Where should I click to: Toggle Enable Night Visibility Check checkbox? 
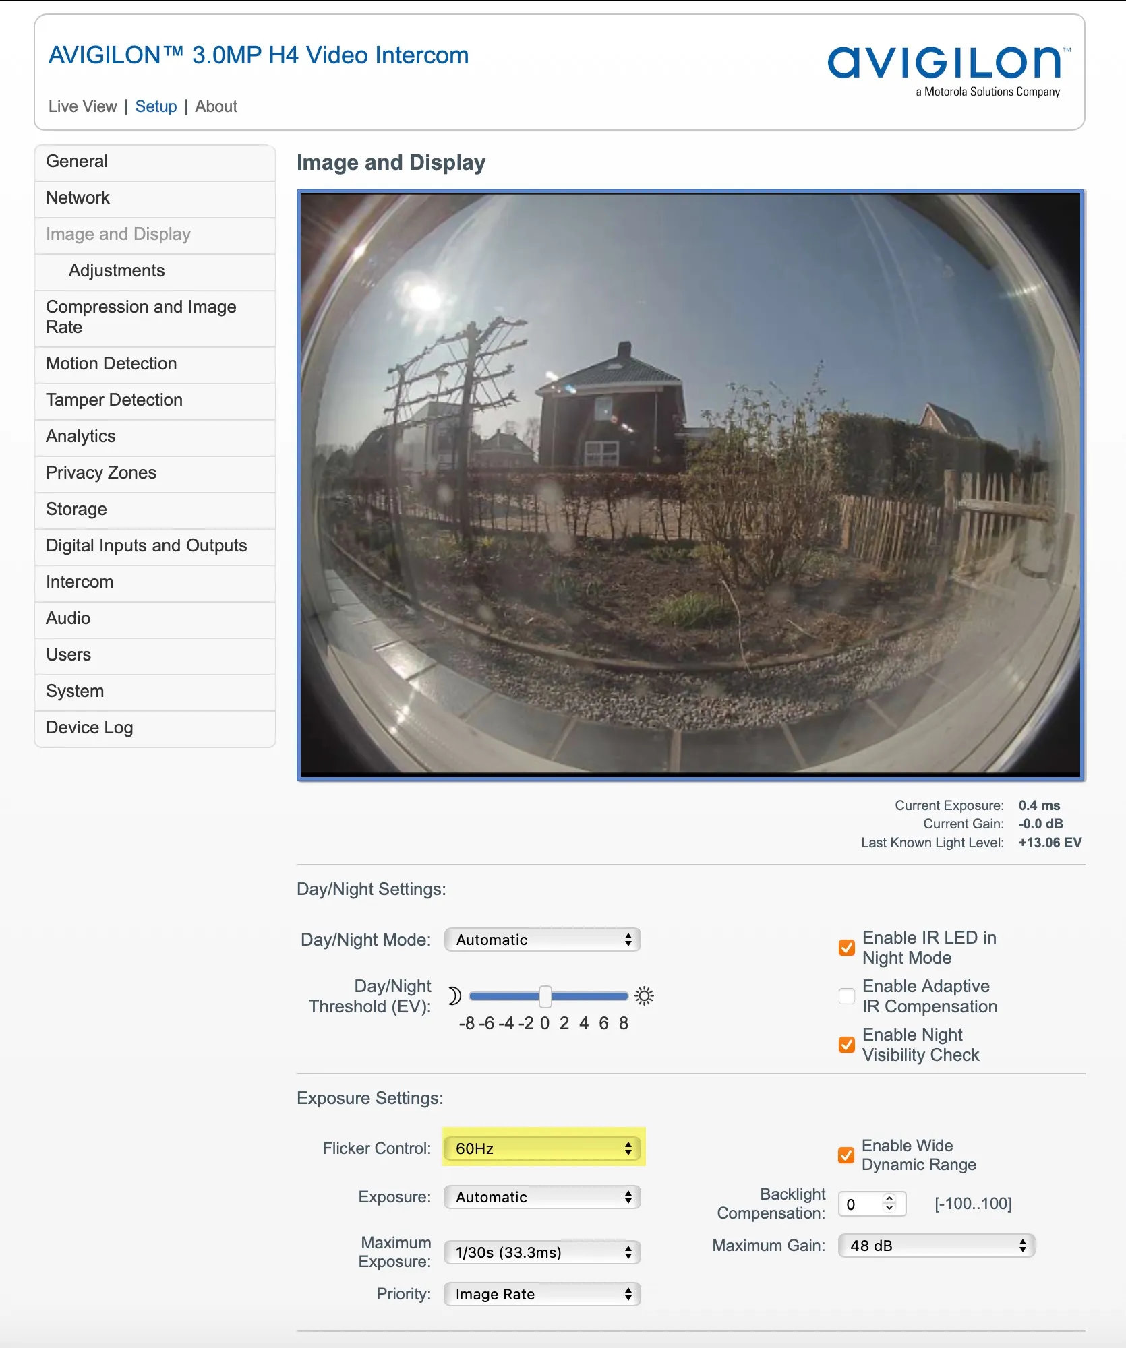(x=847, y=1045)
